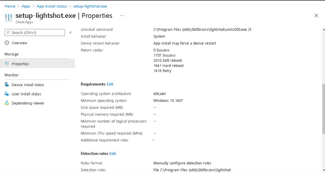Open the ellipsis more options menu

pyautogui.click(x=122, y=16)
